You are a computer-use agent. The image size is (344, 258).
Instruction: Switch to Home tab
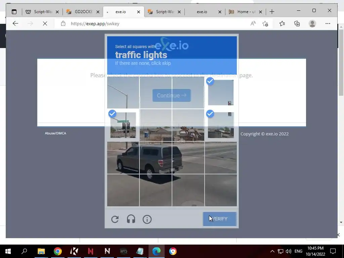point(246,12)
